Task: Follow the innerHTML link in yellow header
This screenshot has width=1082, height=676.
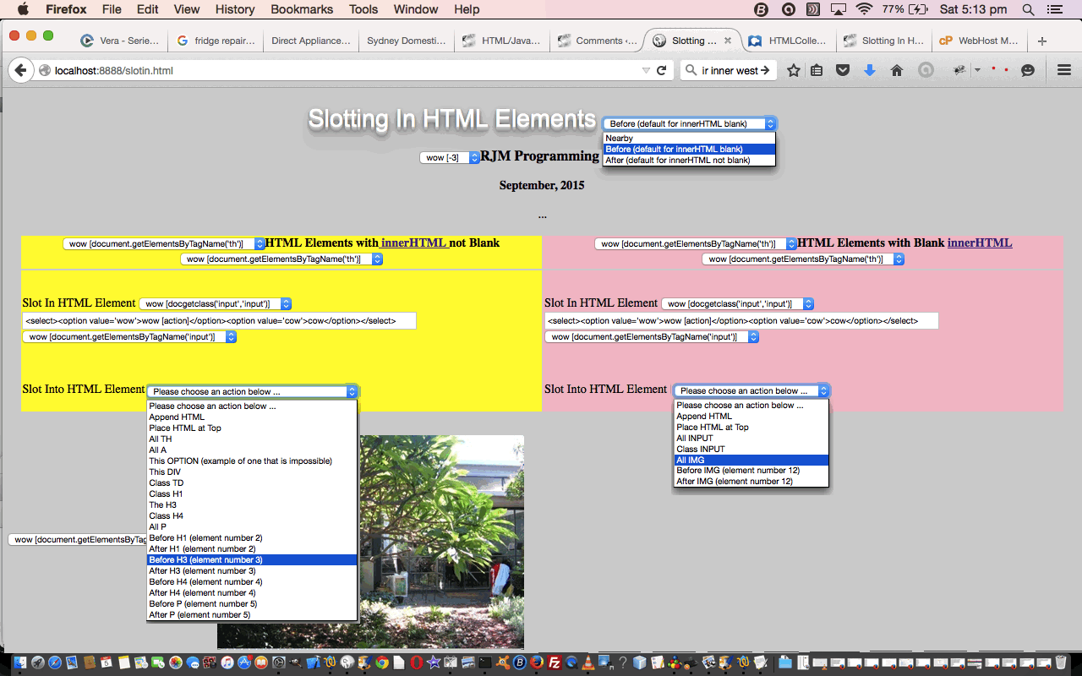Action: [413, 243]
